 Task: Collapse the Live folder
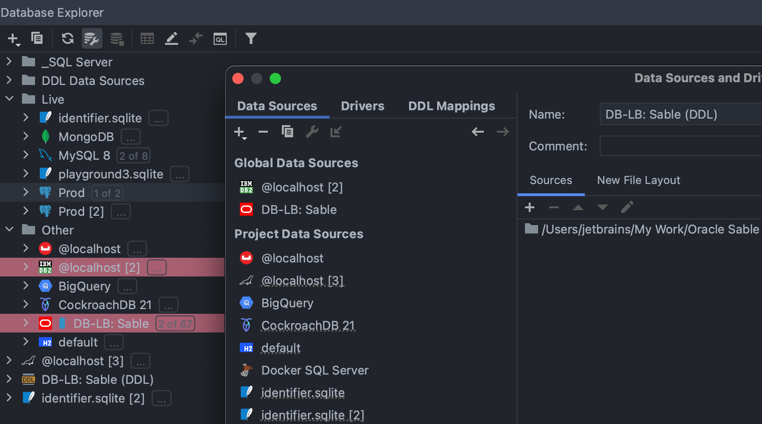9,99
